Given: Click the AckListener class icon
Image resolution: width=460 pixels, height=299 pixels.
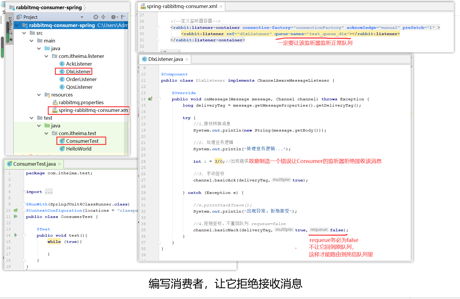Looking at the screenshot, I should 62,64.
